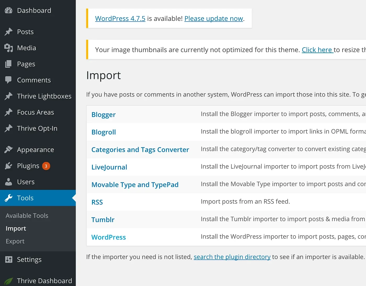Click the Thrive Opt-In pin icon

(x=9, y=128)
